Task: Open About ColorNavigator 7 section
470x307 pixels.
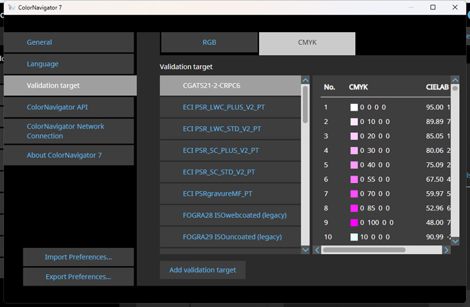Action: coord(68,155)
